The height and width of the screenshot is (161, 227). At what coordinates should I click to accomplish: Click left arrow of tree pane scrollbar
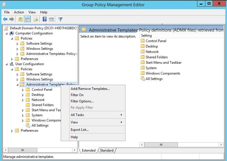point(5,150)
